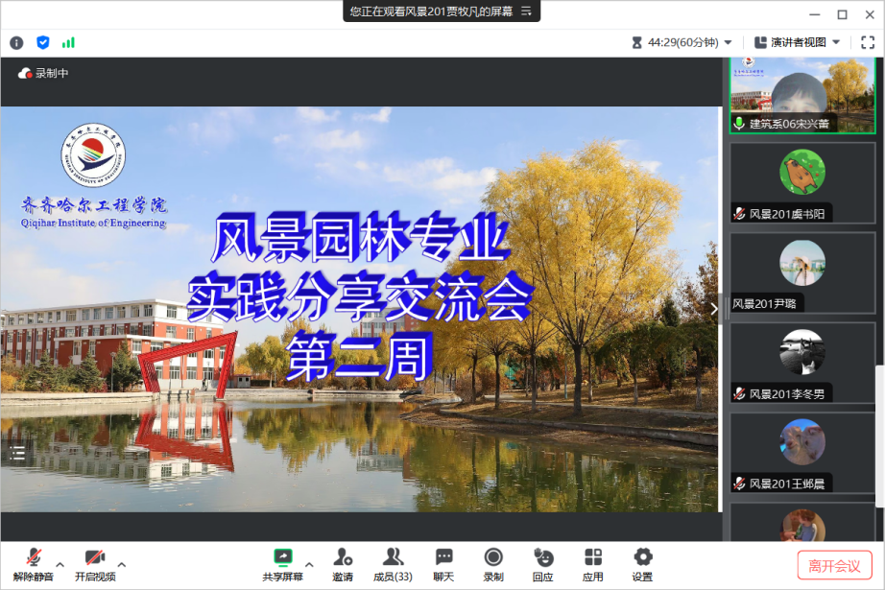Enter full screen mode
This screenshot has width=885, height=590.
(x=867, y=42)
